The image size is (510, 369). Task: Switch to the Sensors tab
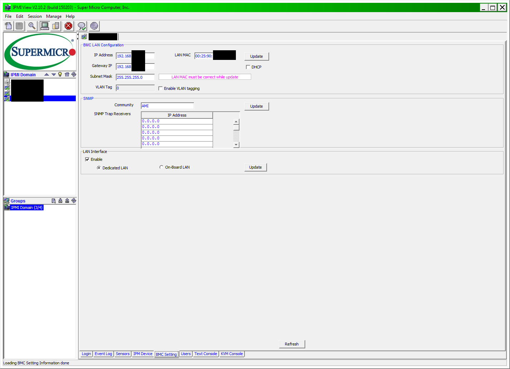123,354
